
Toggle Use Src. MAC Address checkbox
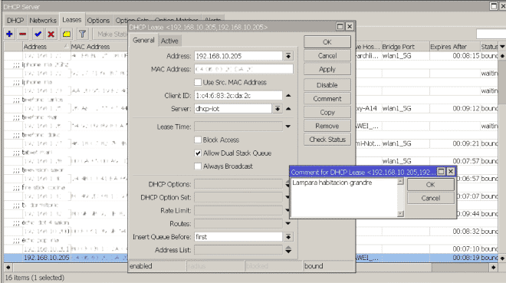[198, 82]
